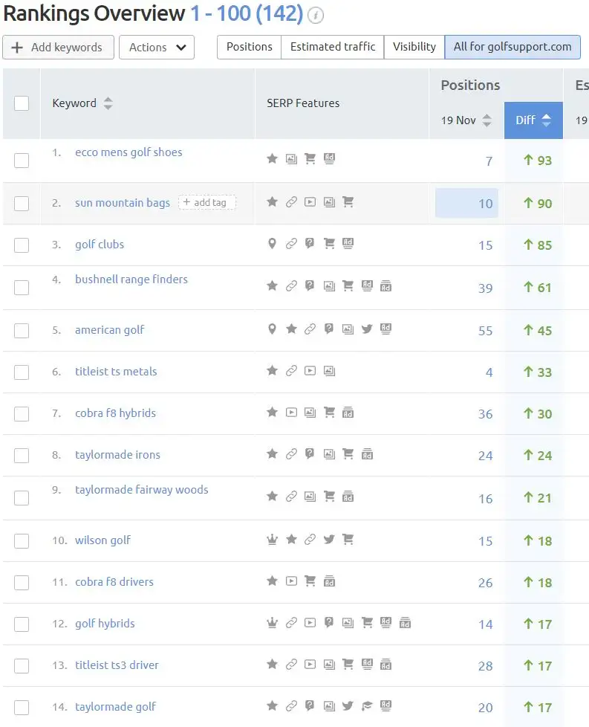Click the star icon in sun mountain bags row

tap(272, 201)
